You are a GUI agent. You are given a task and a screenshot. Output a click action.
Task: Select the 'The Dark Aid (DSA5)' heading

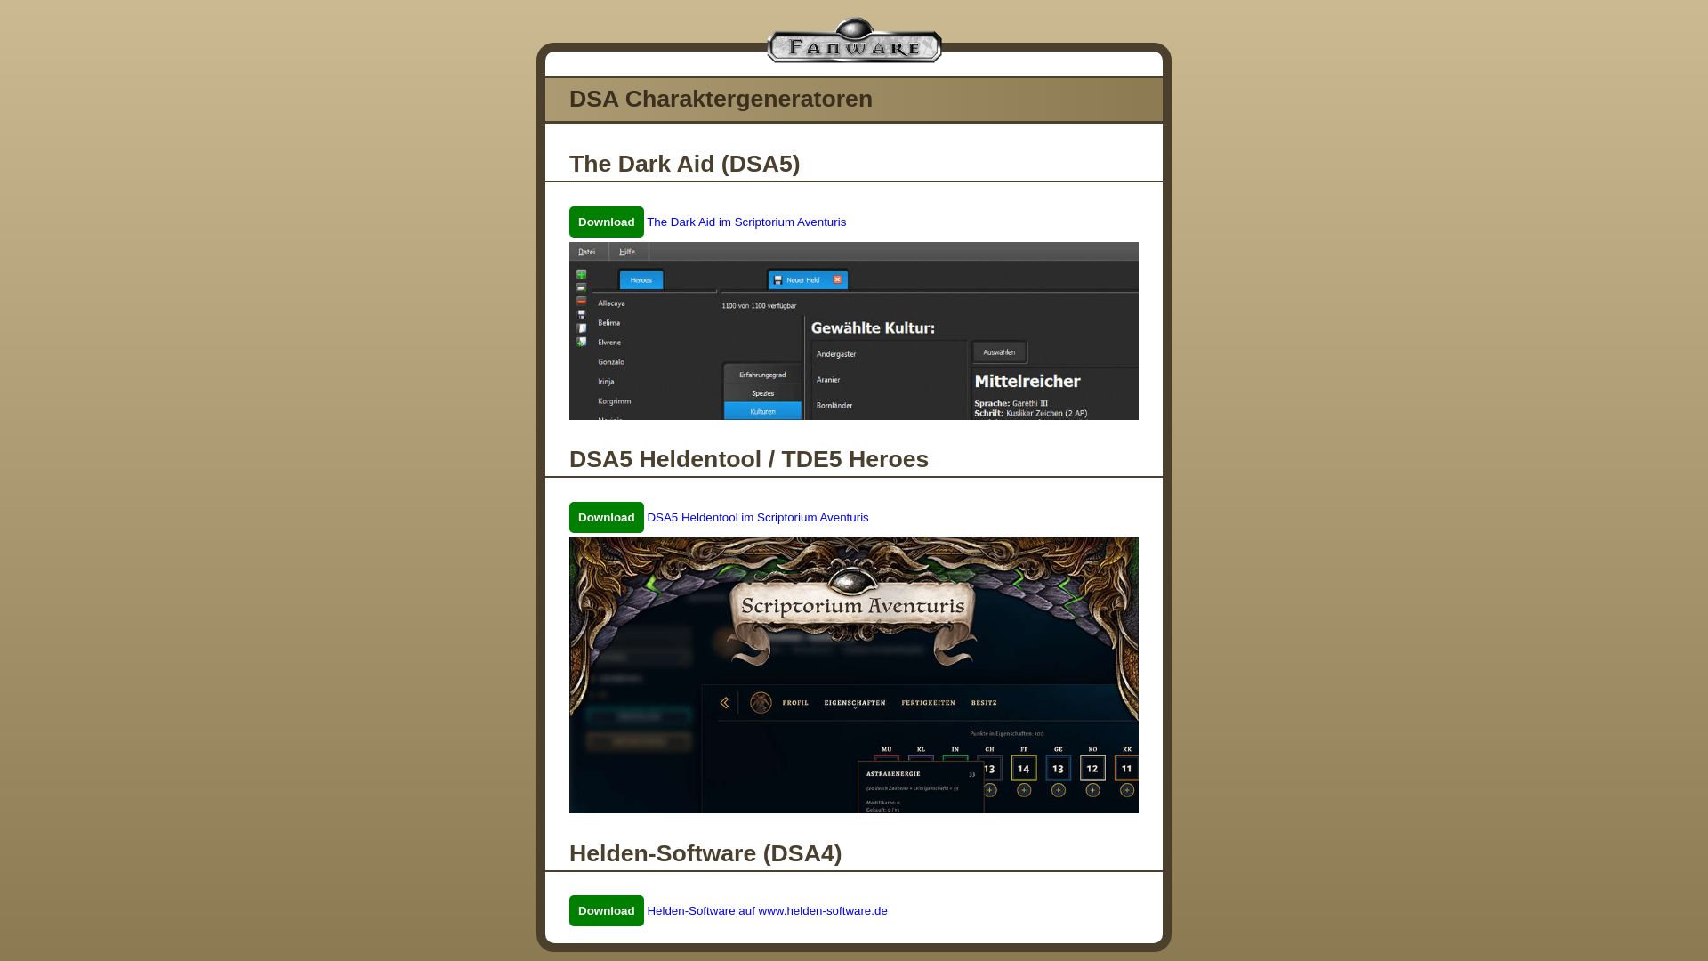(x=684, y=164)
